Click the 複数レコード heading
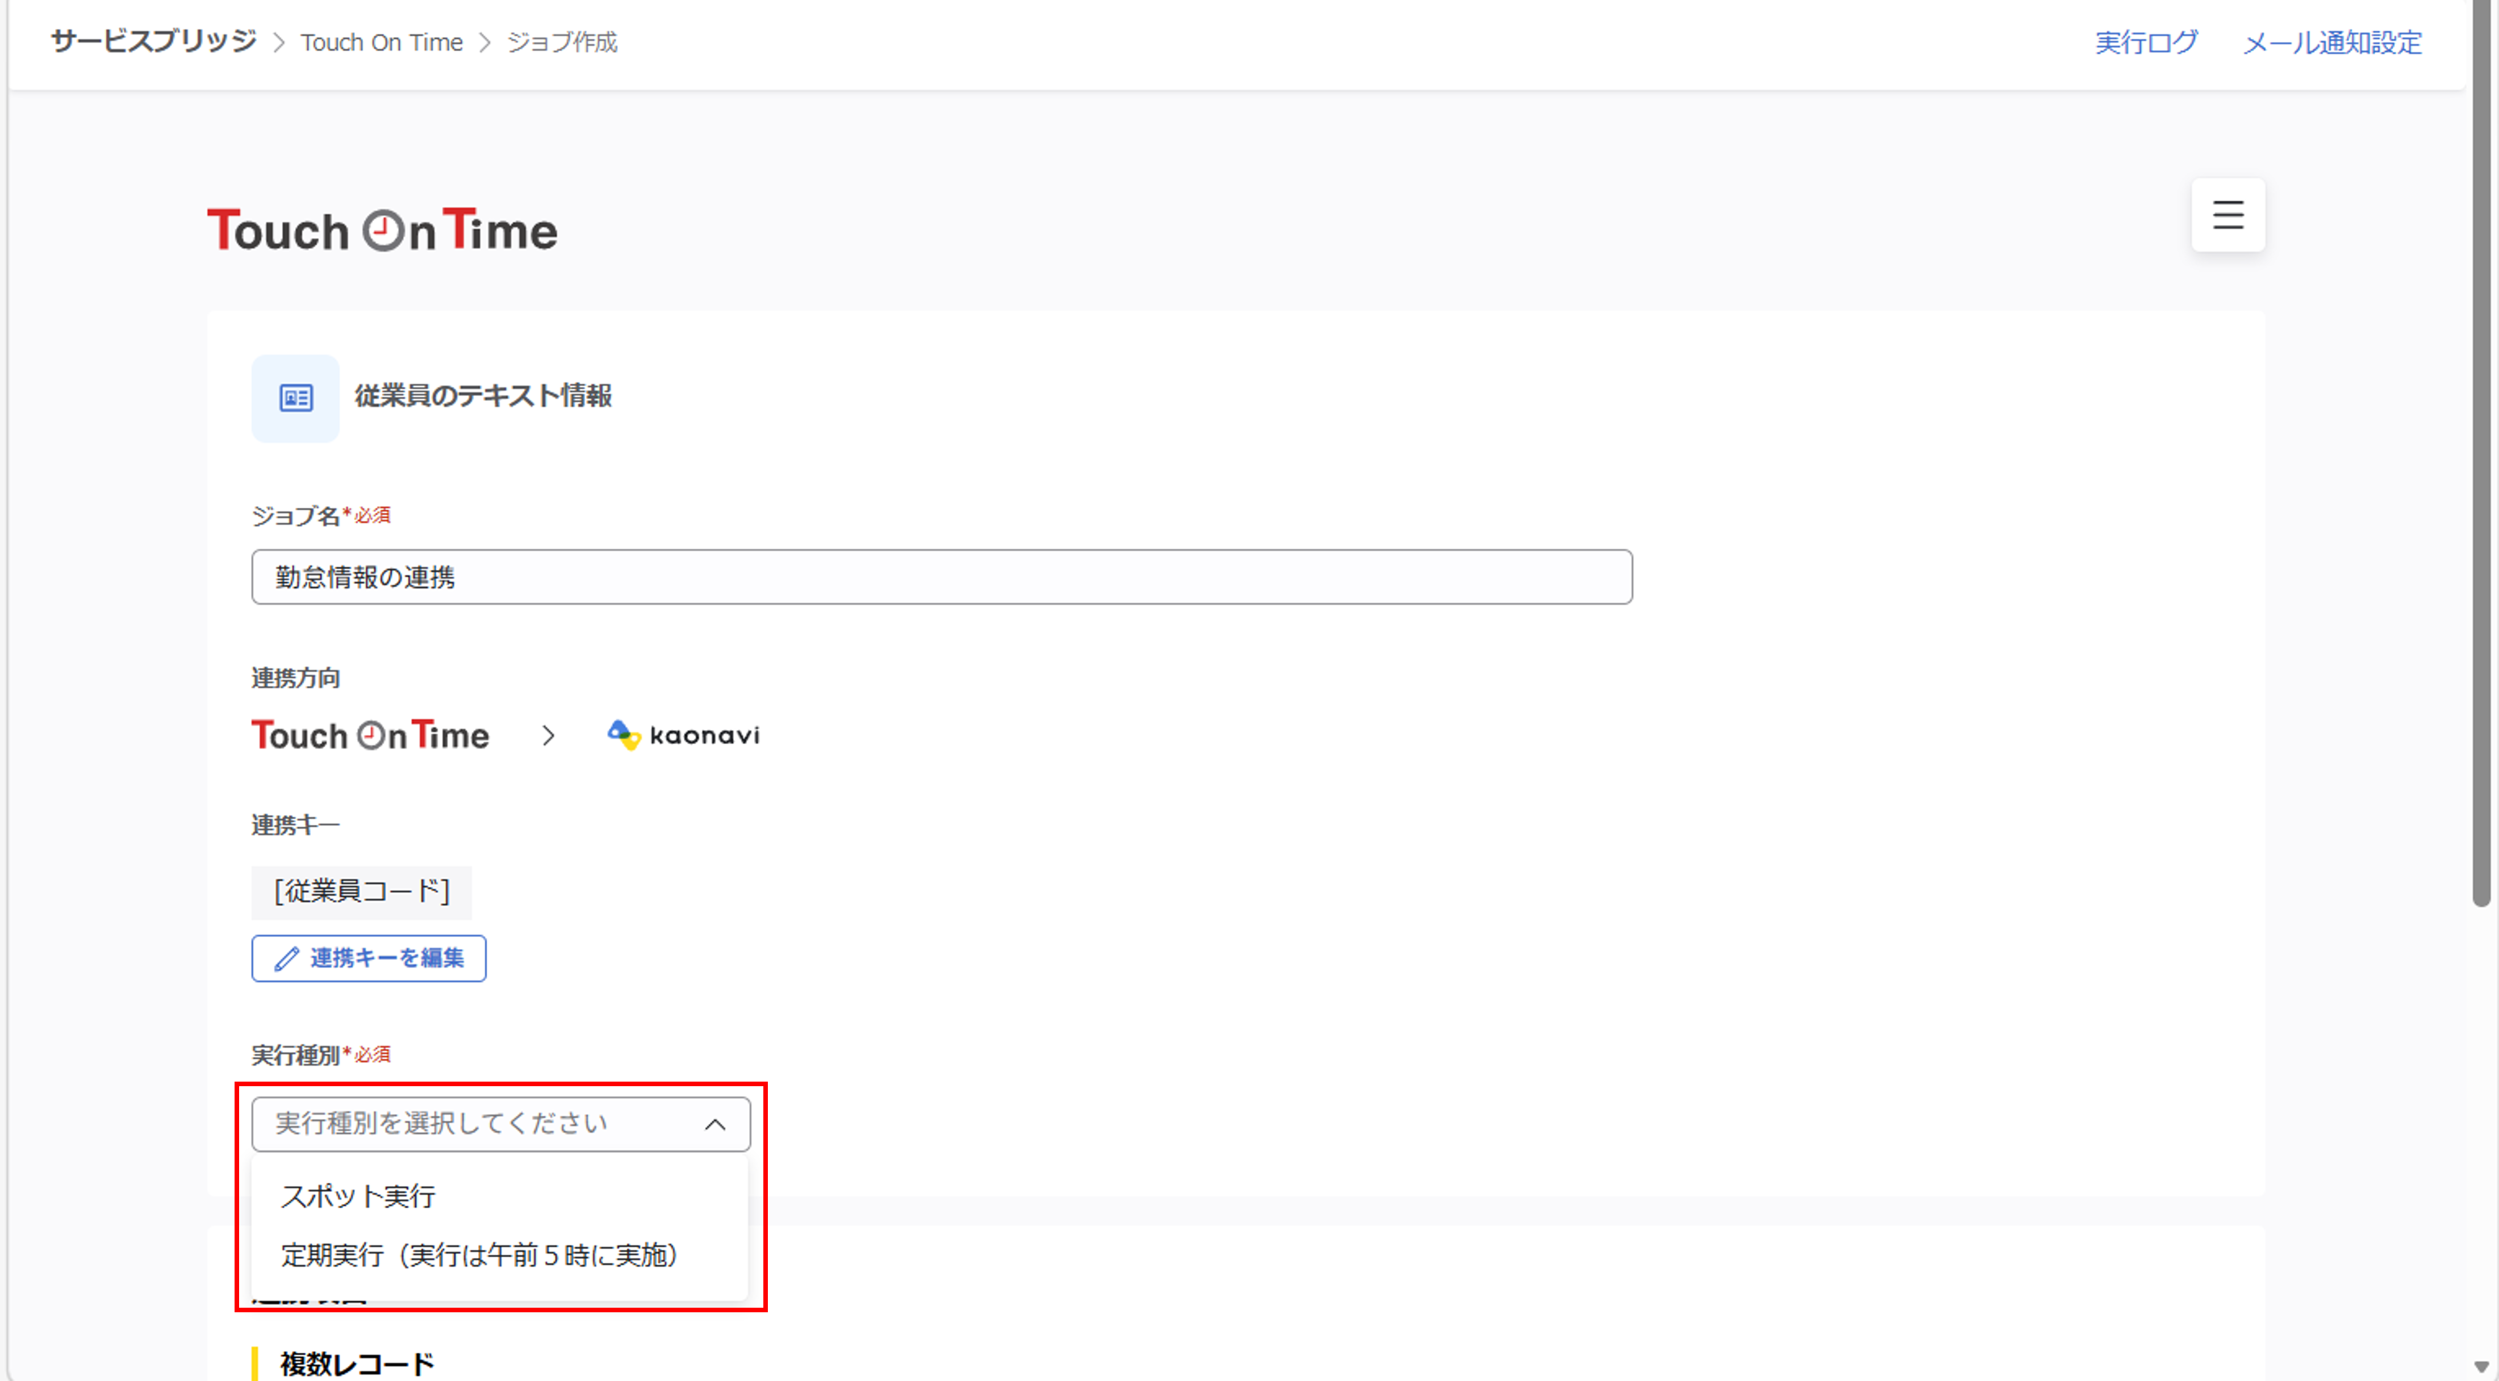The height and width of the screenshot is (1381, 2499). click(x=357, y=1363)
